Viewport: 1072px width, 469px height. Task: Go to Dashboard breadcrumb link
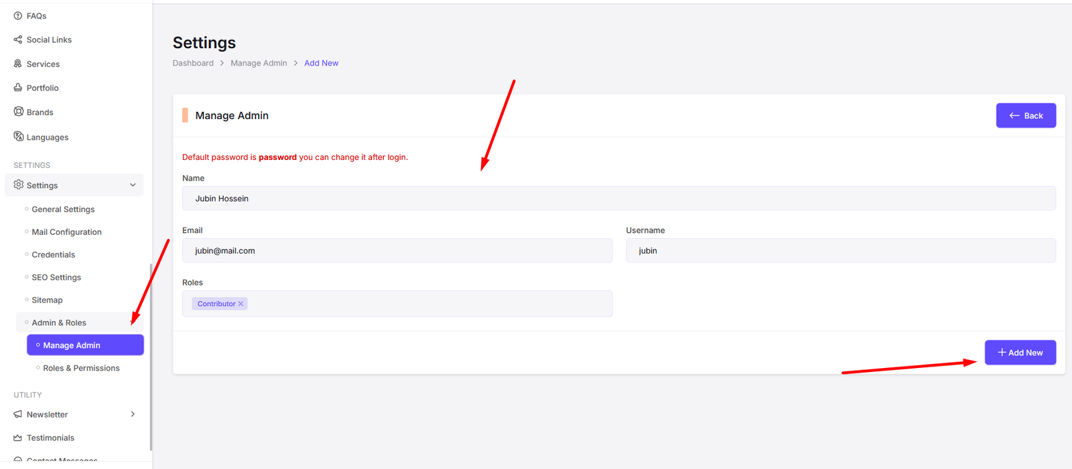193,63
